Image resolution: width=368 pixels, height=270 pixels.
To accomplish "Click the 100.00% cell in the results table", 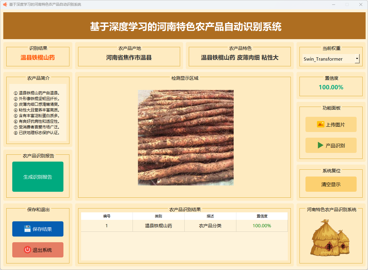I will (262, 226).
